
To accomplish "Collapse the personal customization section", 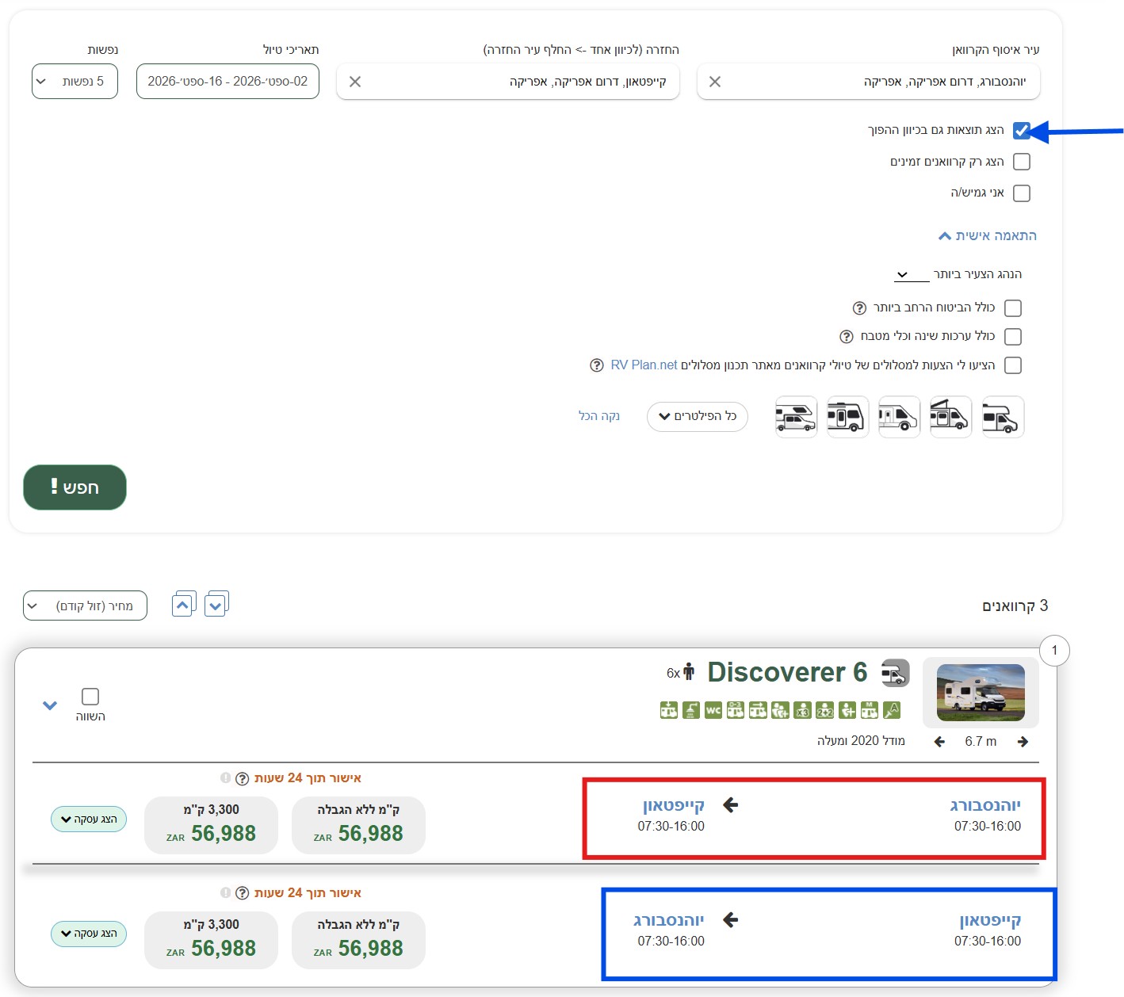I will tap(987, 236).
